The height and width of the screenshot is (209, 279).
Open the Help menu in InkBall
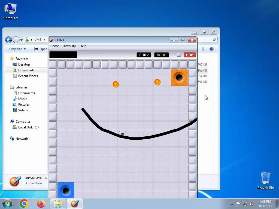point(83,46)
